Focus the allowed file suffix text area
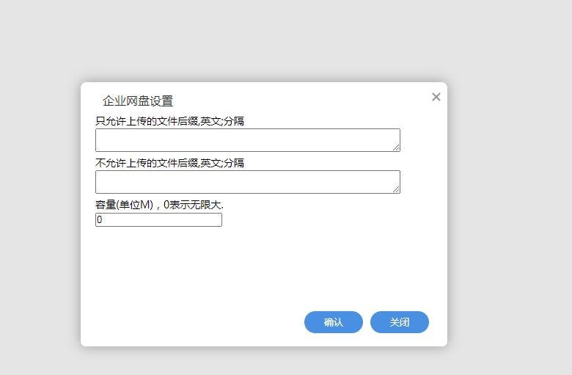This screenshot has height=375, width=572. coord(247,140)
